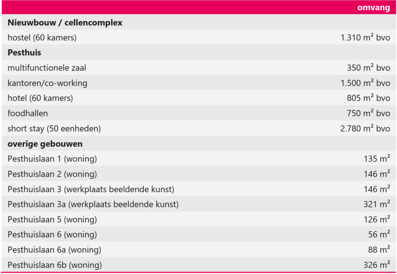397x274 pixels.
Task: Select the 'Nieuwbouw / cellencomplex' section heading
Action: (x=65, y=23)
